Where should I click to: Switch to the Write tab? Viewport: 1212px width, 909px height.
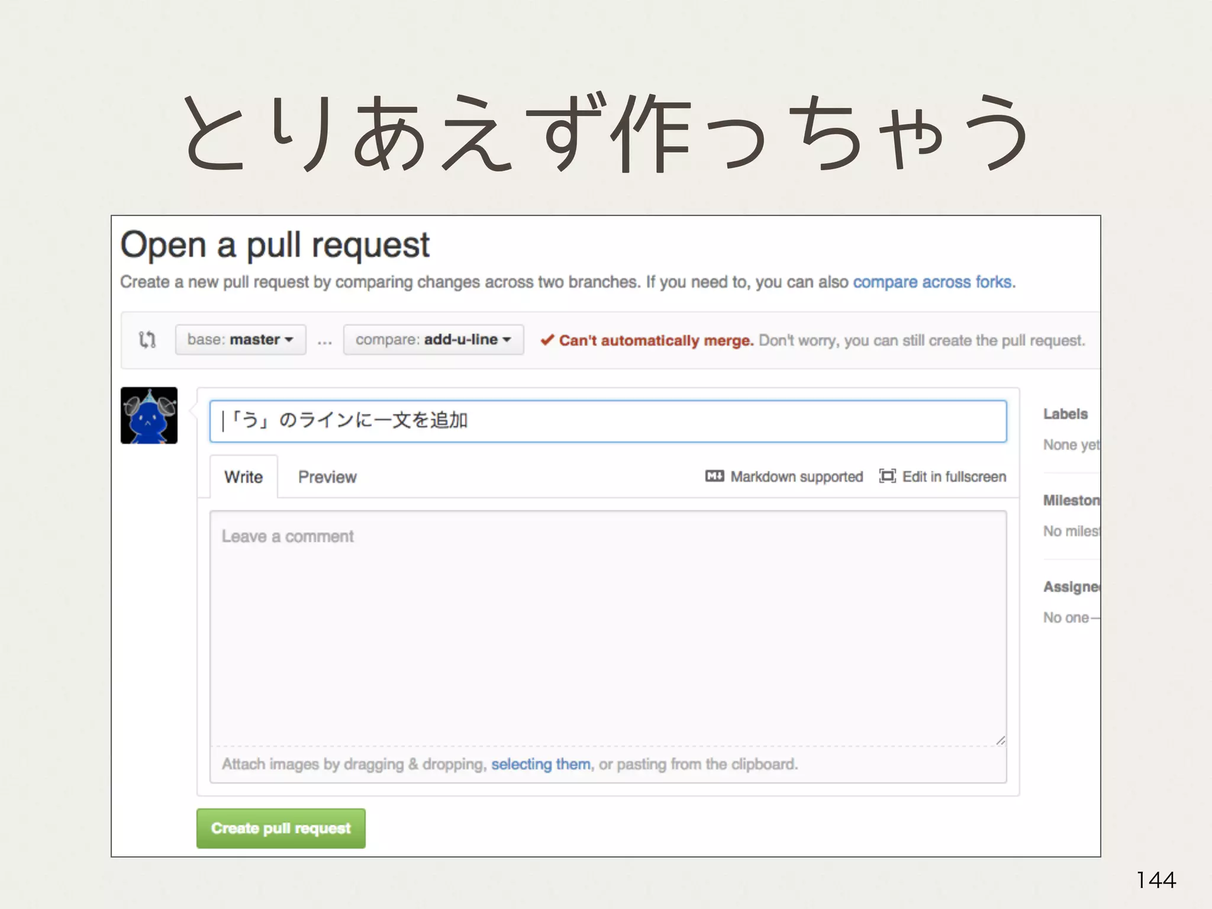[243, 477]
